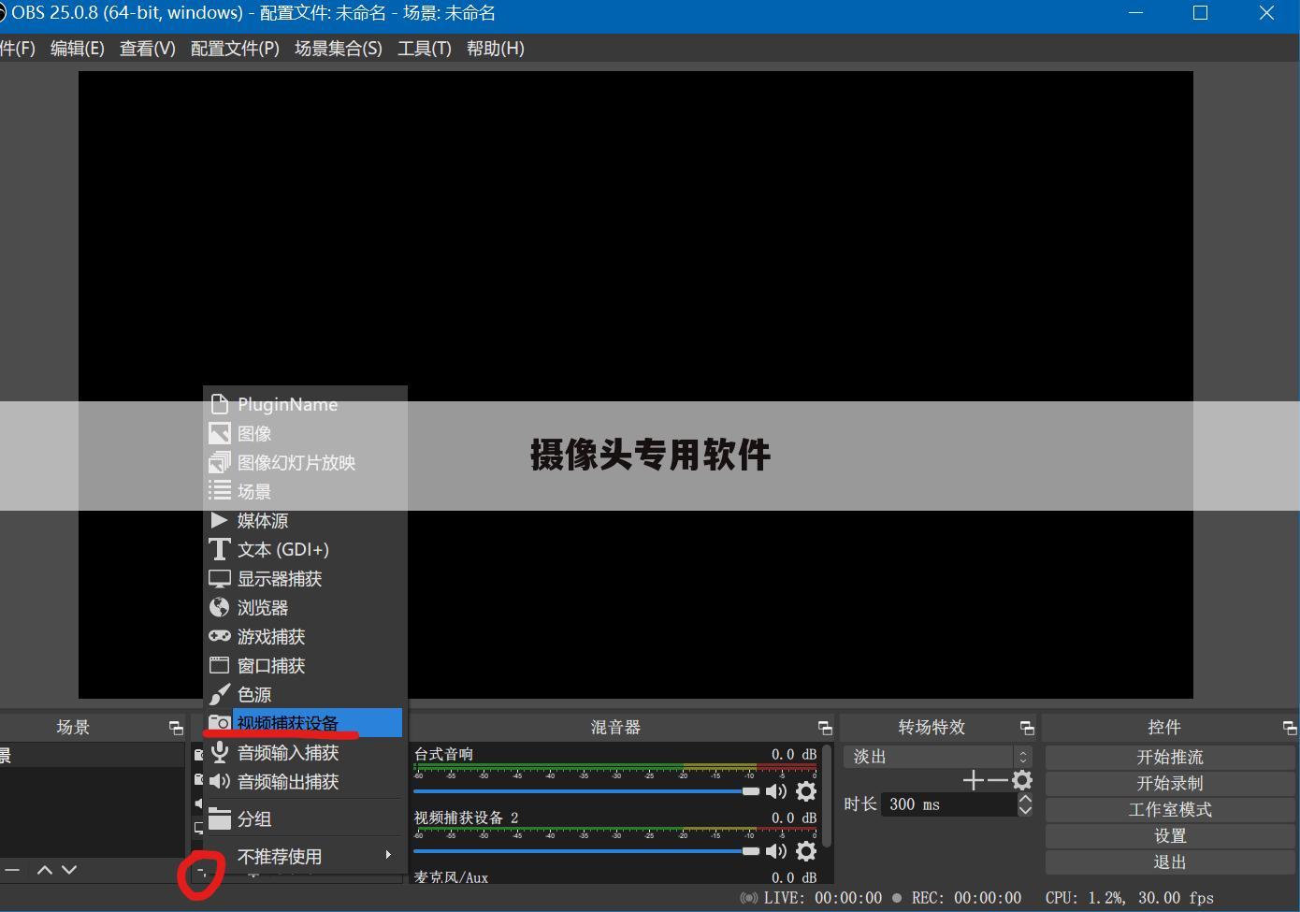Choose 游戏捕获 from the source menu
Screen dimensions: 1300x912
(x=305, y=636)
